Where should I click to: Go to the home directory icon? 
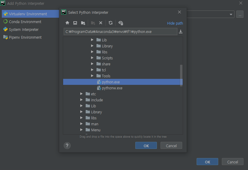tap(67, 23)
